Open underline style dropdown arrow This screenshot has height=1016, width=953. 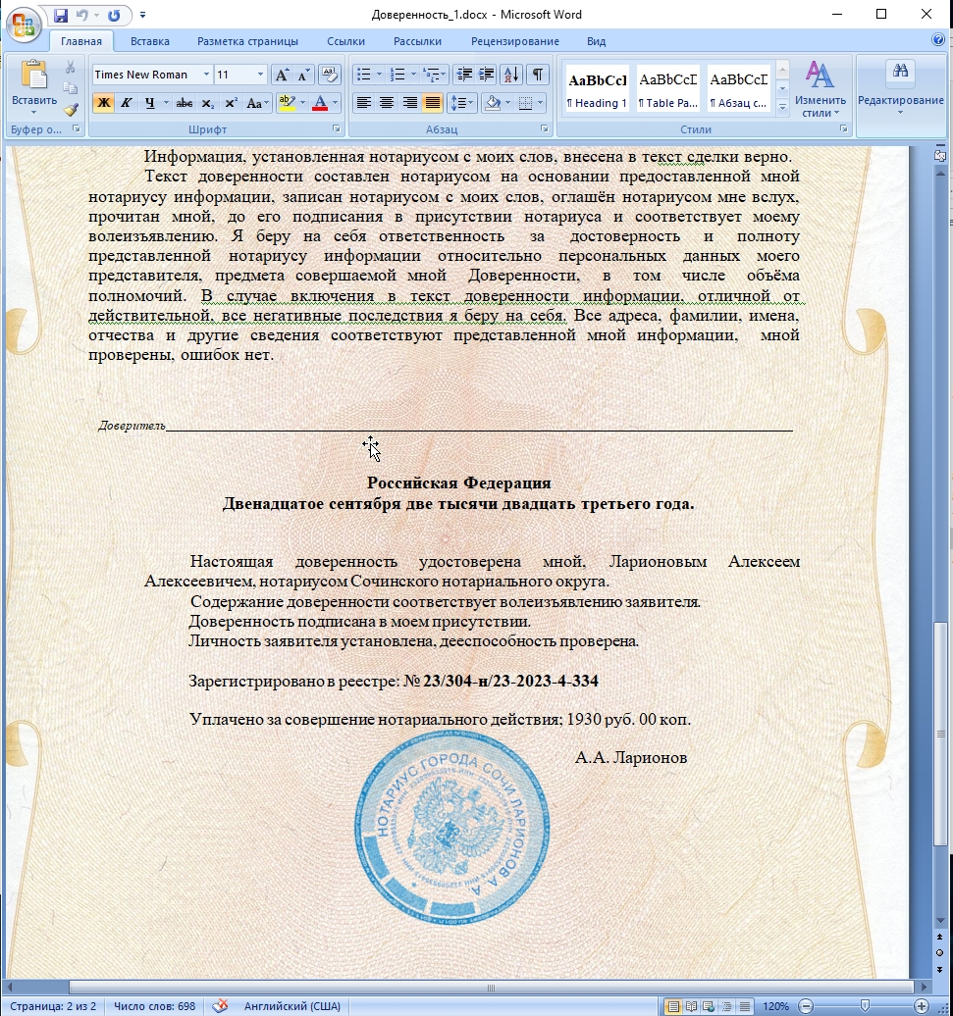pyautogui.click(x=166, y=103)
